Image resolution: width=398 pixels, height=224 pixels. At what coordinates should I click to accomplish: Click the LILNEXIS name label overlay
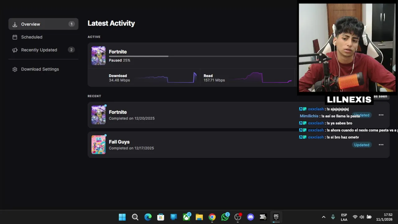tap(349, 100)
